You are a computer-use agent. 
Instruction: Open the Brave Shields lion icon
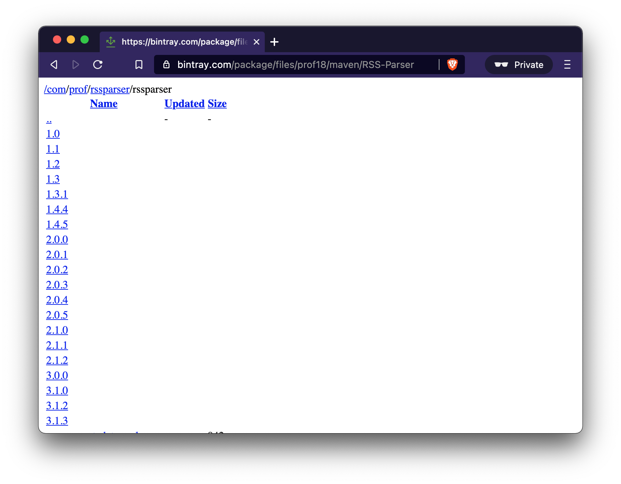pyautogui.click(x=452, y=65)
